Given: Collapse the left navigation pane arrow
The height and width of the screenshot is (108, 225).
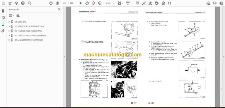Looking at the screenshot, I should point(64,57).
